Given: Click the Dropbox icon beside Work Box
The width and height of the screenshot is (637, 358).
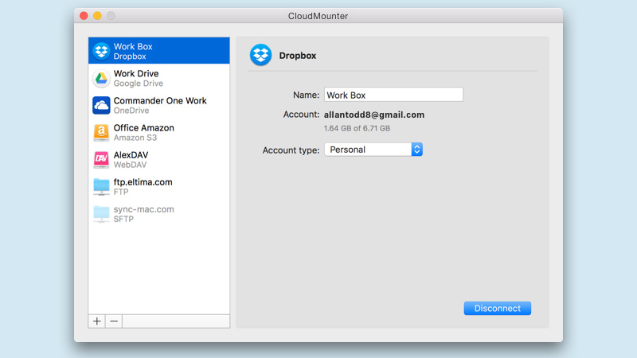Looking at the screenshot, I should (101, 51).
